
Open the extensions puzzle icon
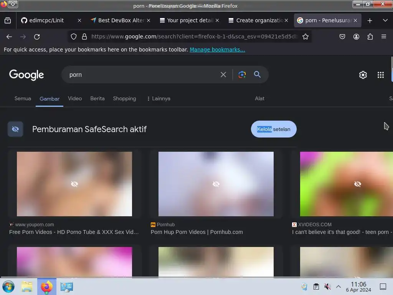click(370, 36)
